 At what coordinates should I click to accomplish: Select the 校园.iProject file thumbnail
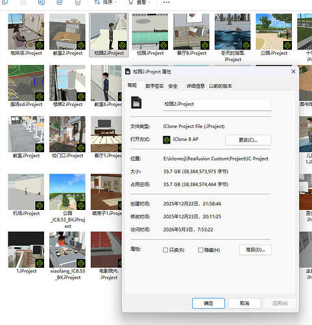tap(150, 32)
